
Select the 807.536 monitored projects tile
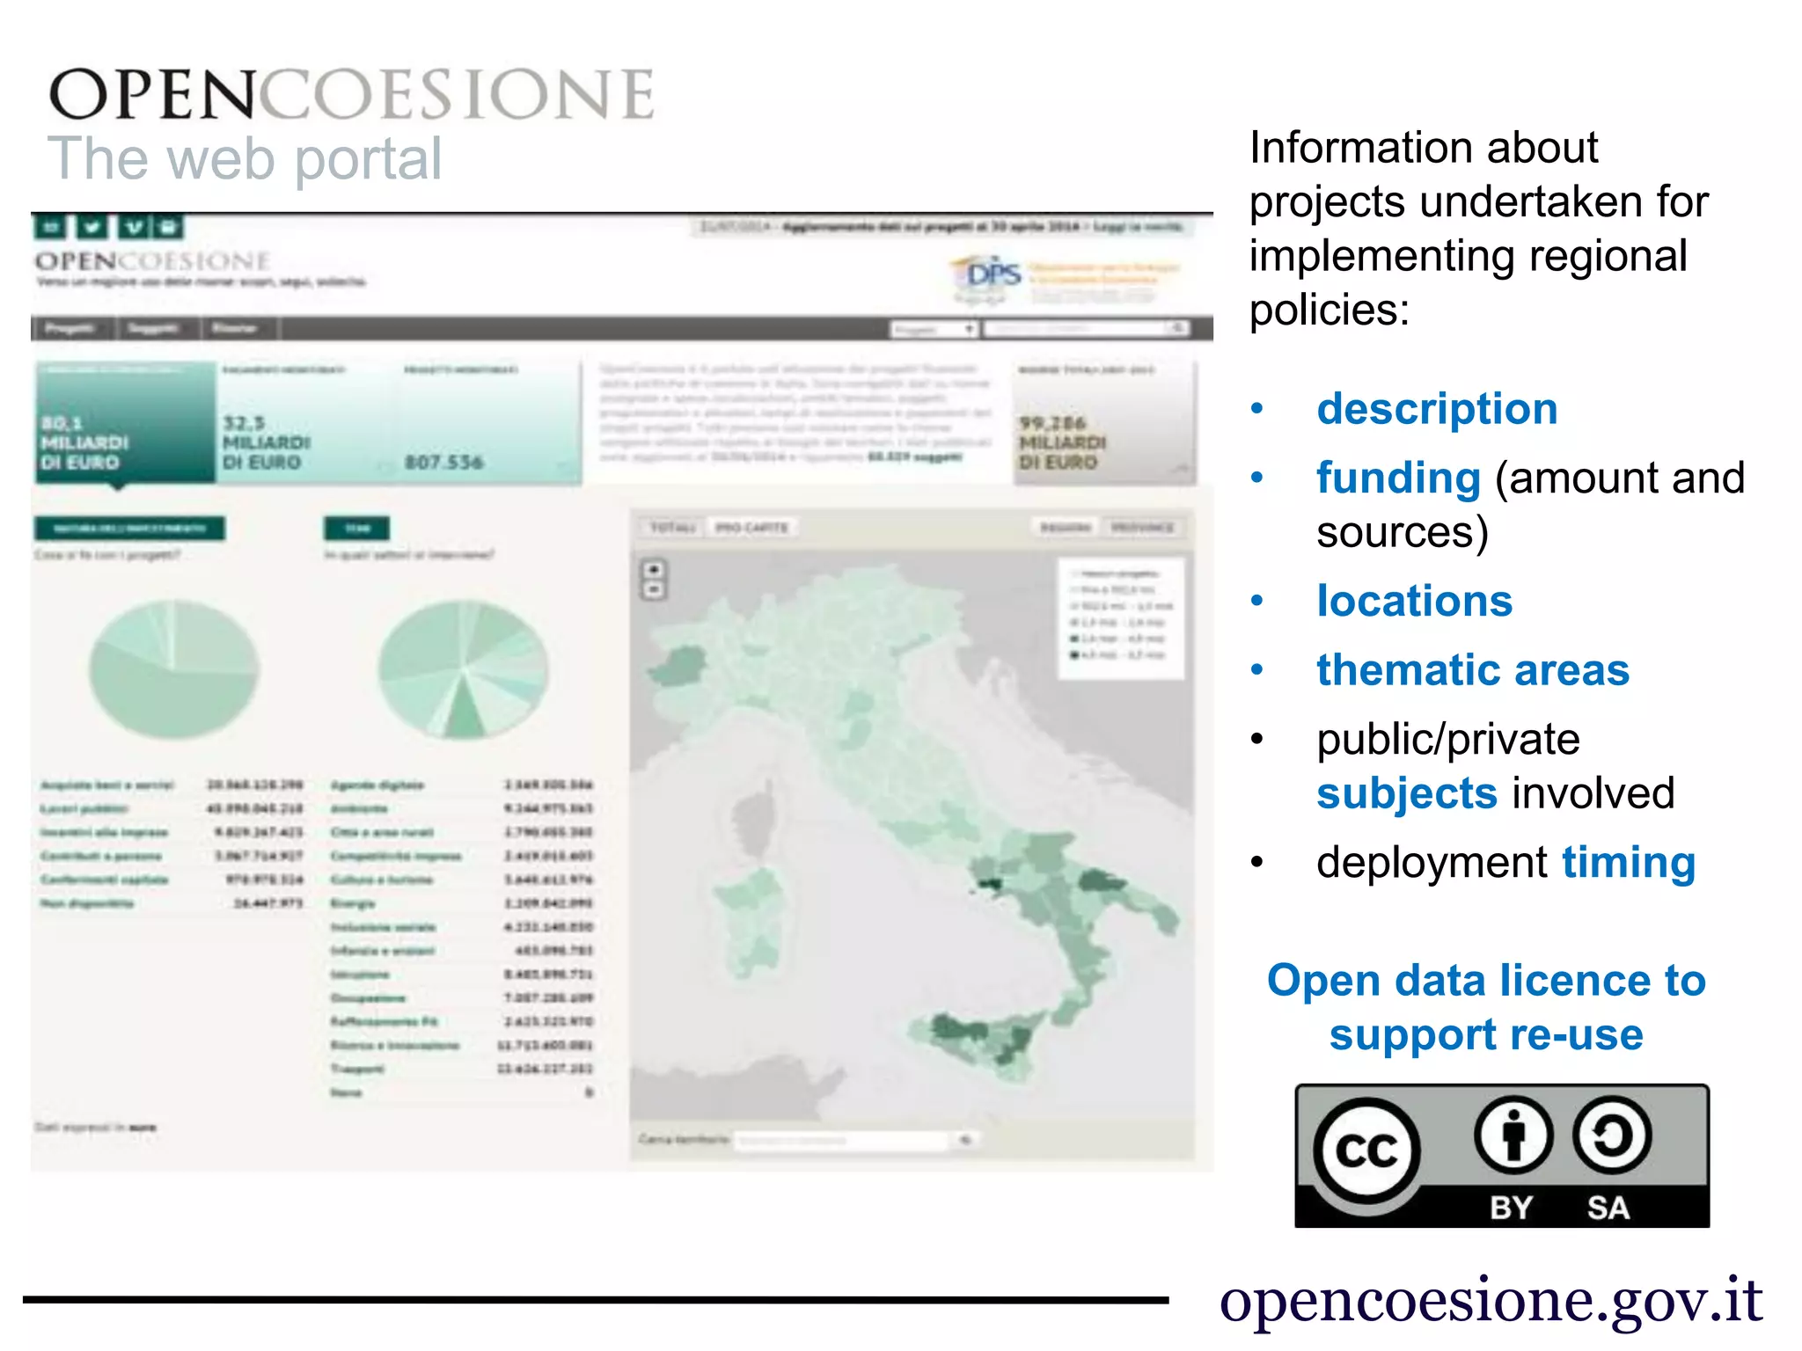[x=488, y=422]
